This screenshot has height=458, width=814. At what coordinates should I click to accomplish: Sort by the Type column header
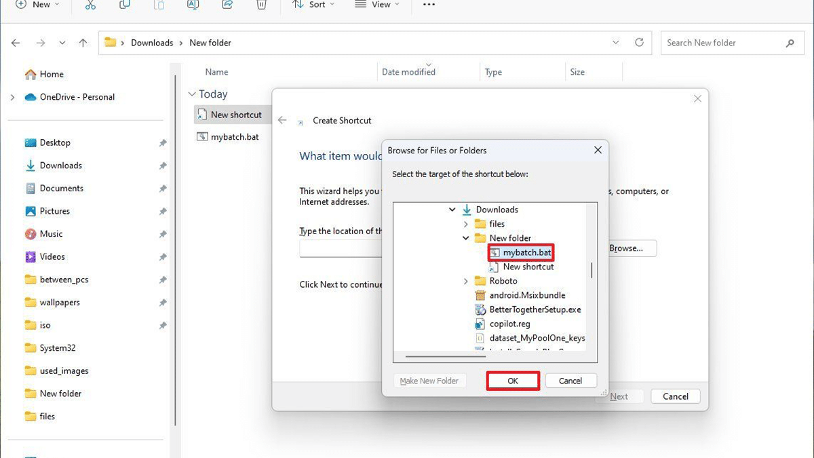pyautogui.click(x=493, y=72)
